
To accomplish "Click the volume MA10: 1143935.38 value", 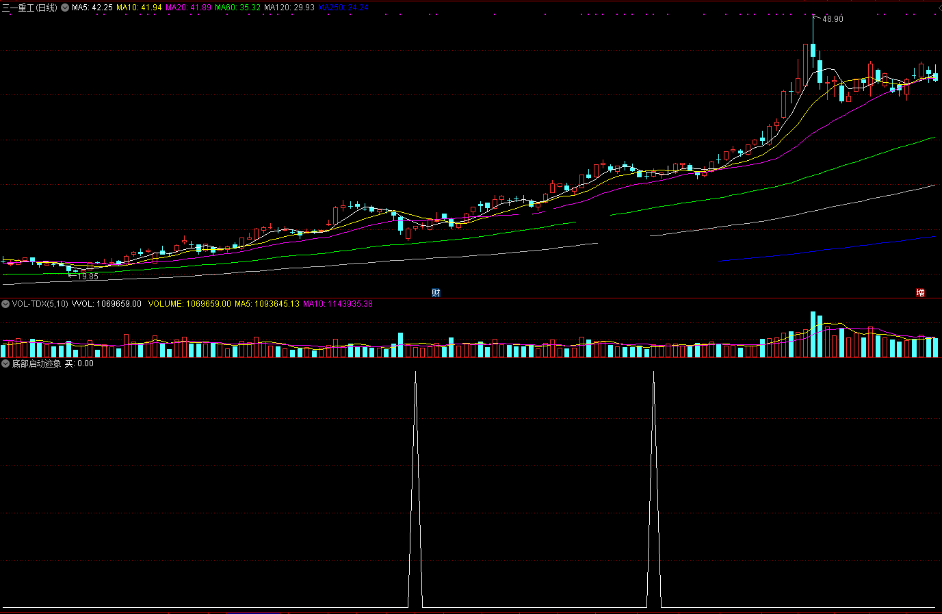I will tap(337, 304).
